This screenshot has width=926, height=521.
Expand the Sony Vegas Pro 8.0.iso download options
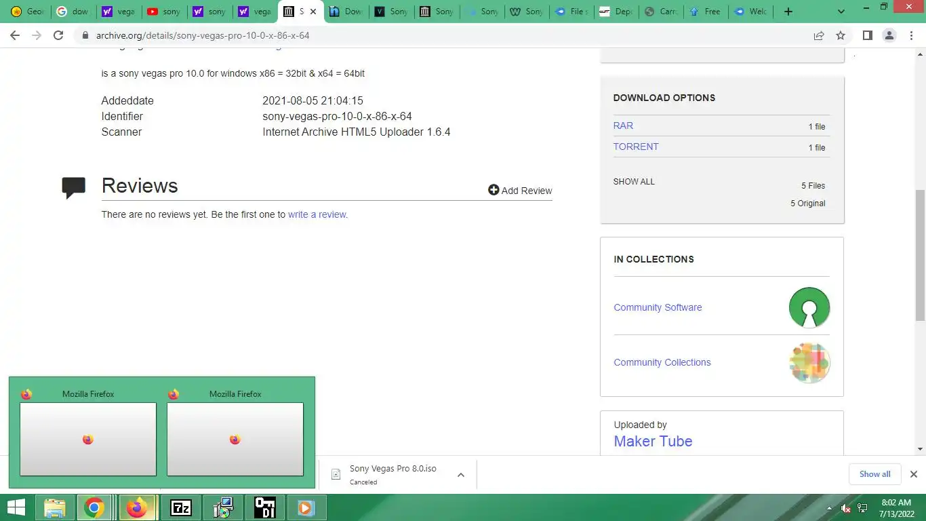click(461, 475)
